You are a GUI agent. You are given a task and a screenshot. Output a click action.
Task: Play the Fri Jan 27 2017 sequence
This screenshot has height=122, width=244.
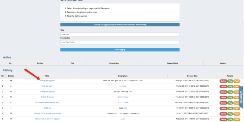(230, 114)
